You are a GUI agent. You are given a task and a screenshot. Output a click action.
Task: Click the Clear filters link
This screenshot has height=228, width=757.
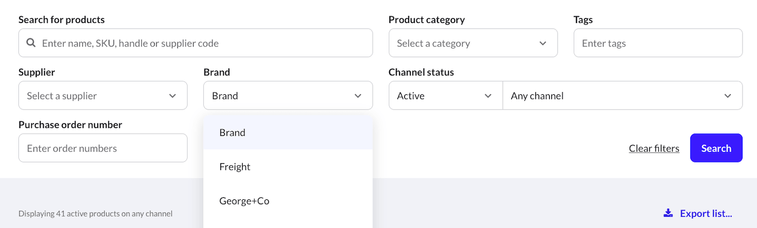[x=654, y=148]
